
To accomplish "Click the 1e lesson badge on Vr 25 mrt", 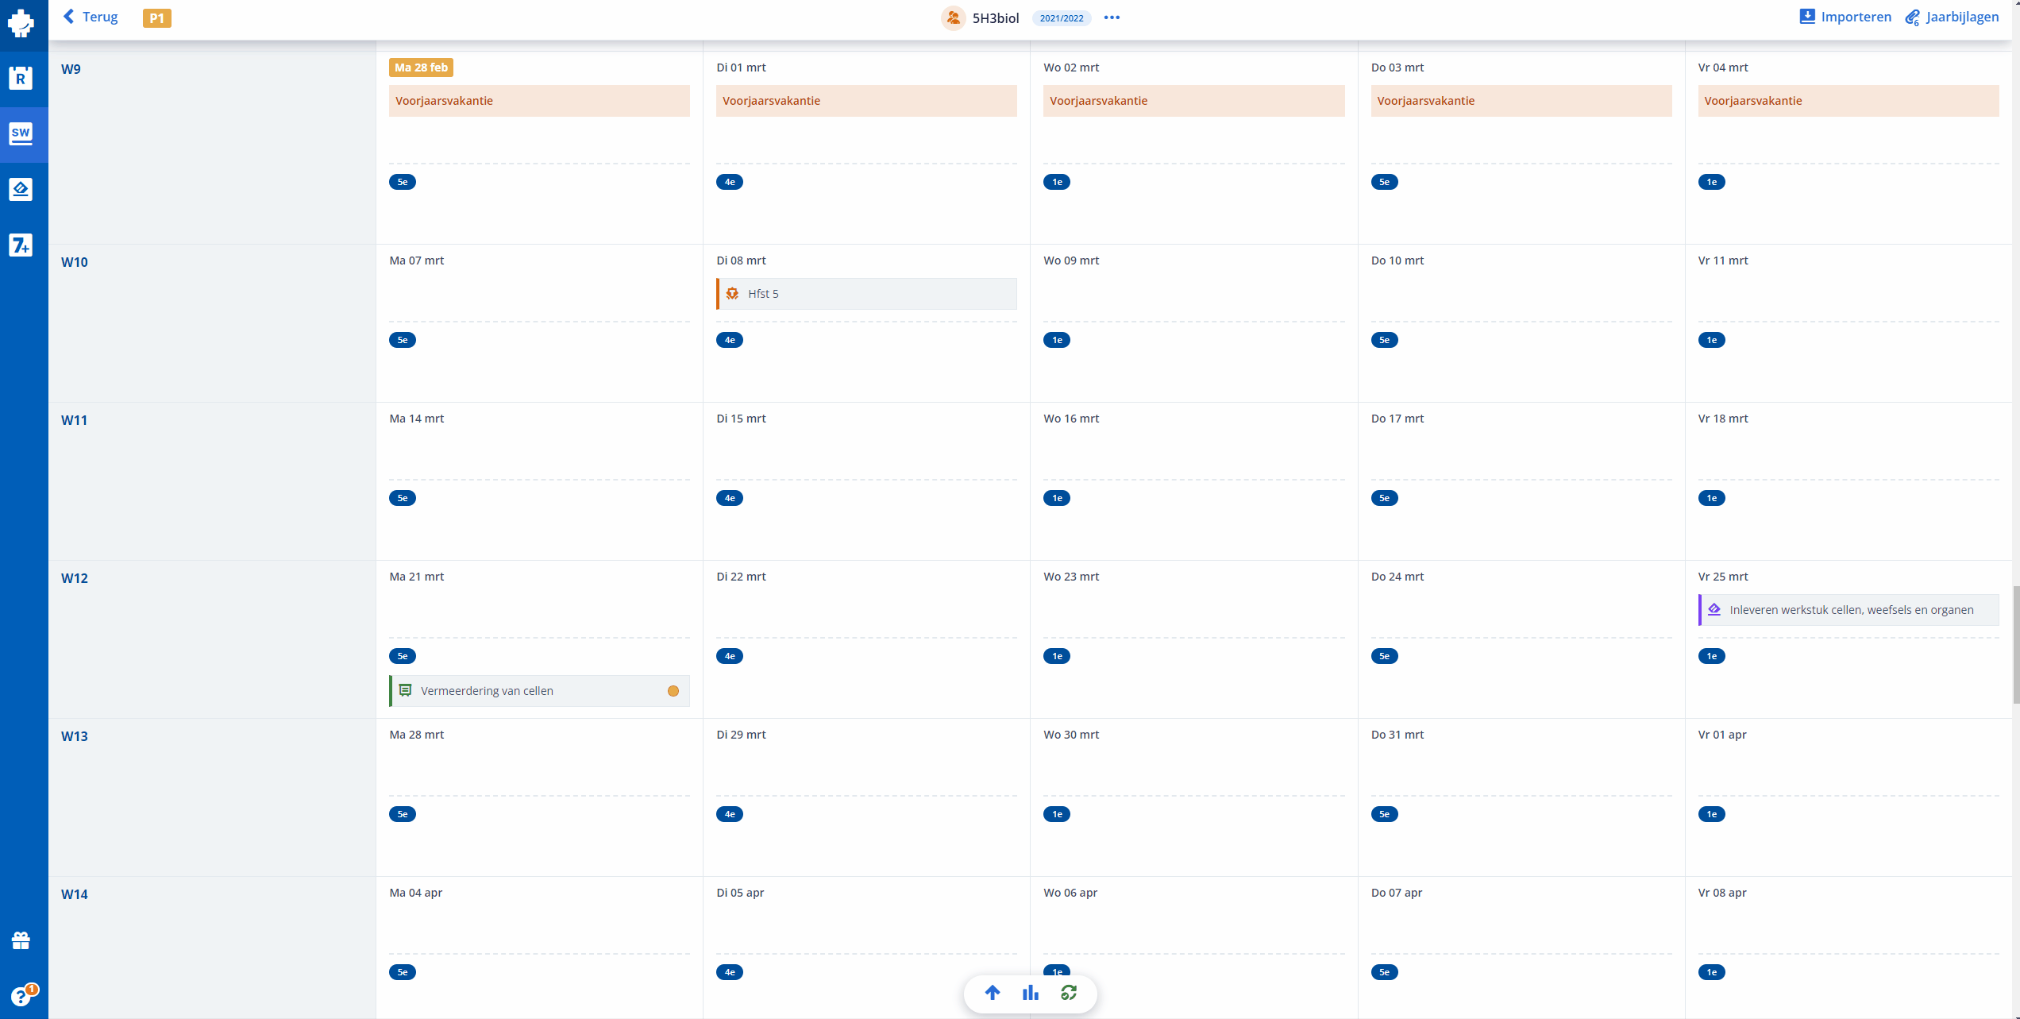I will tap(1712, 656).
